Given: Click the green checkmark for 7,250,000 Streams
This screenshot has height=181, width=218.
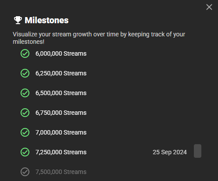Looking at the screenshot, I should pyautogui.click(x=25, y=152).
